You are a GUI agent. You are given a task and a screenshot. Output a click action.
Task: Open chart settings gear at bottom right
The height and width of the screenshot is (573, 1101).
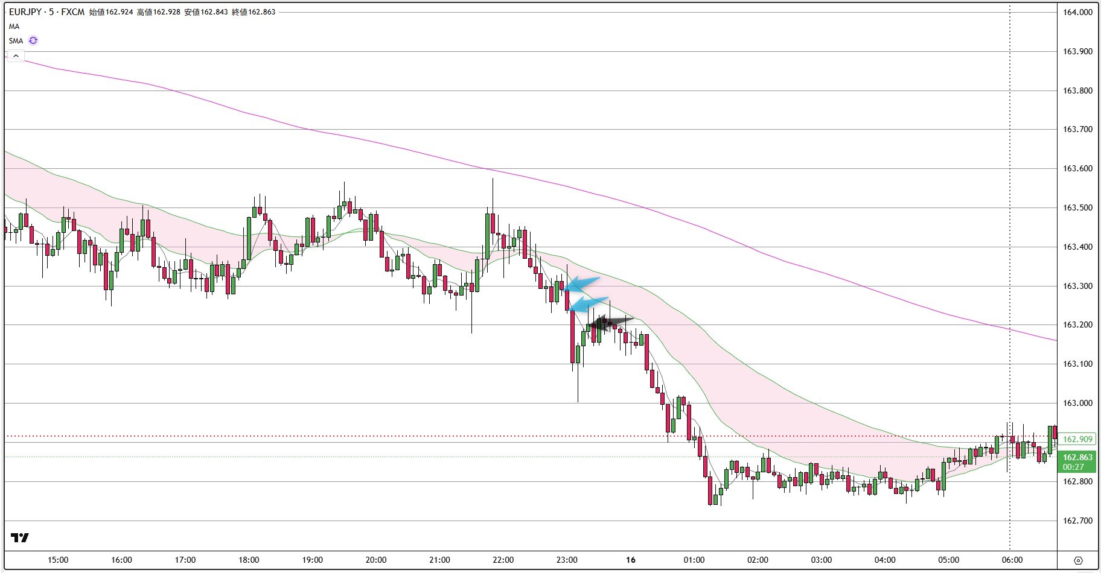[x=1079, y=560]
